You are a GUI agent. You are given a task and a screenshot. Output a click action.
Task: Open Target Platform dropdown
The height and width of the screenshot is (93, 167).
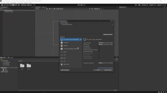click(x=105, y=43)
